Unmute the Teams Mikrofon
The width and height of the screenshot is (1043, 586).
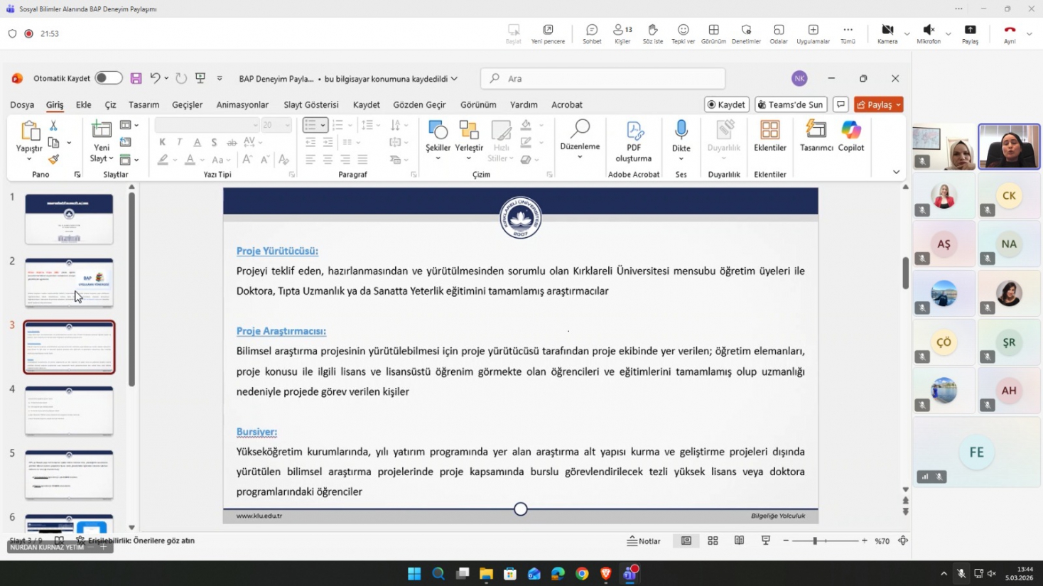pyautogui.click(x=928, y=33)
